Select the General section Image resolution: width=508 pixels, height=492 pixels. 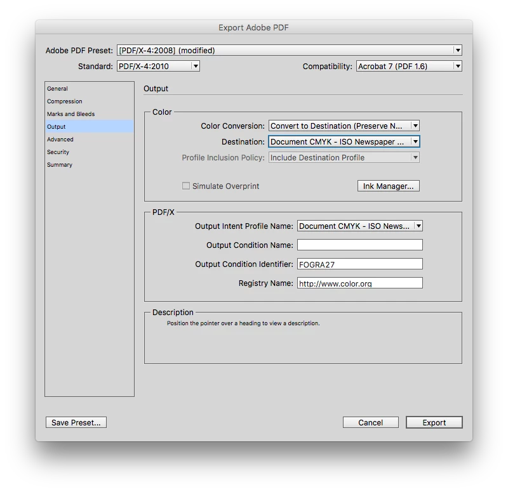[x=89, y=89]
